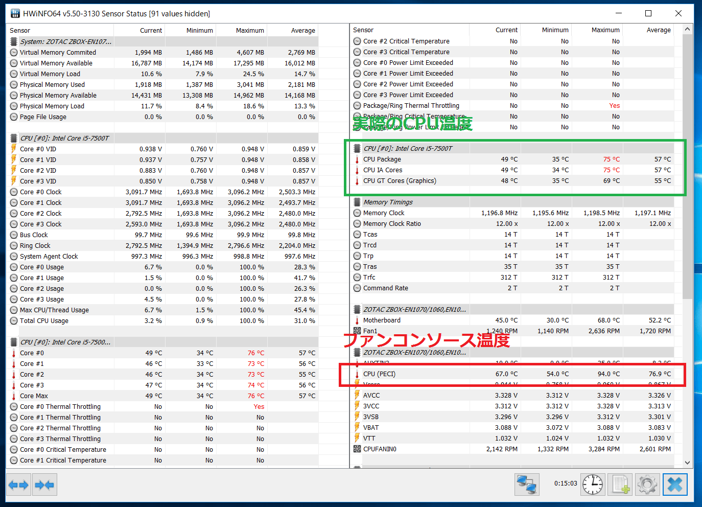
Task: Click the right panel Average column header
Action: (x=648, y=30)
